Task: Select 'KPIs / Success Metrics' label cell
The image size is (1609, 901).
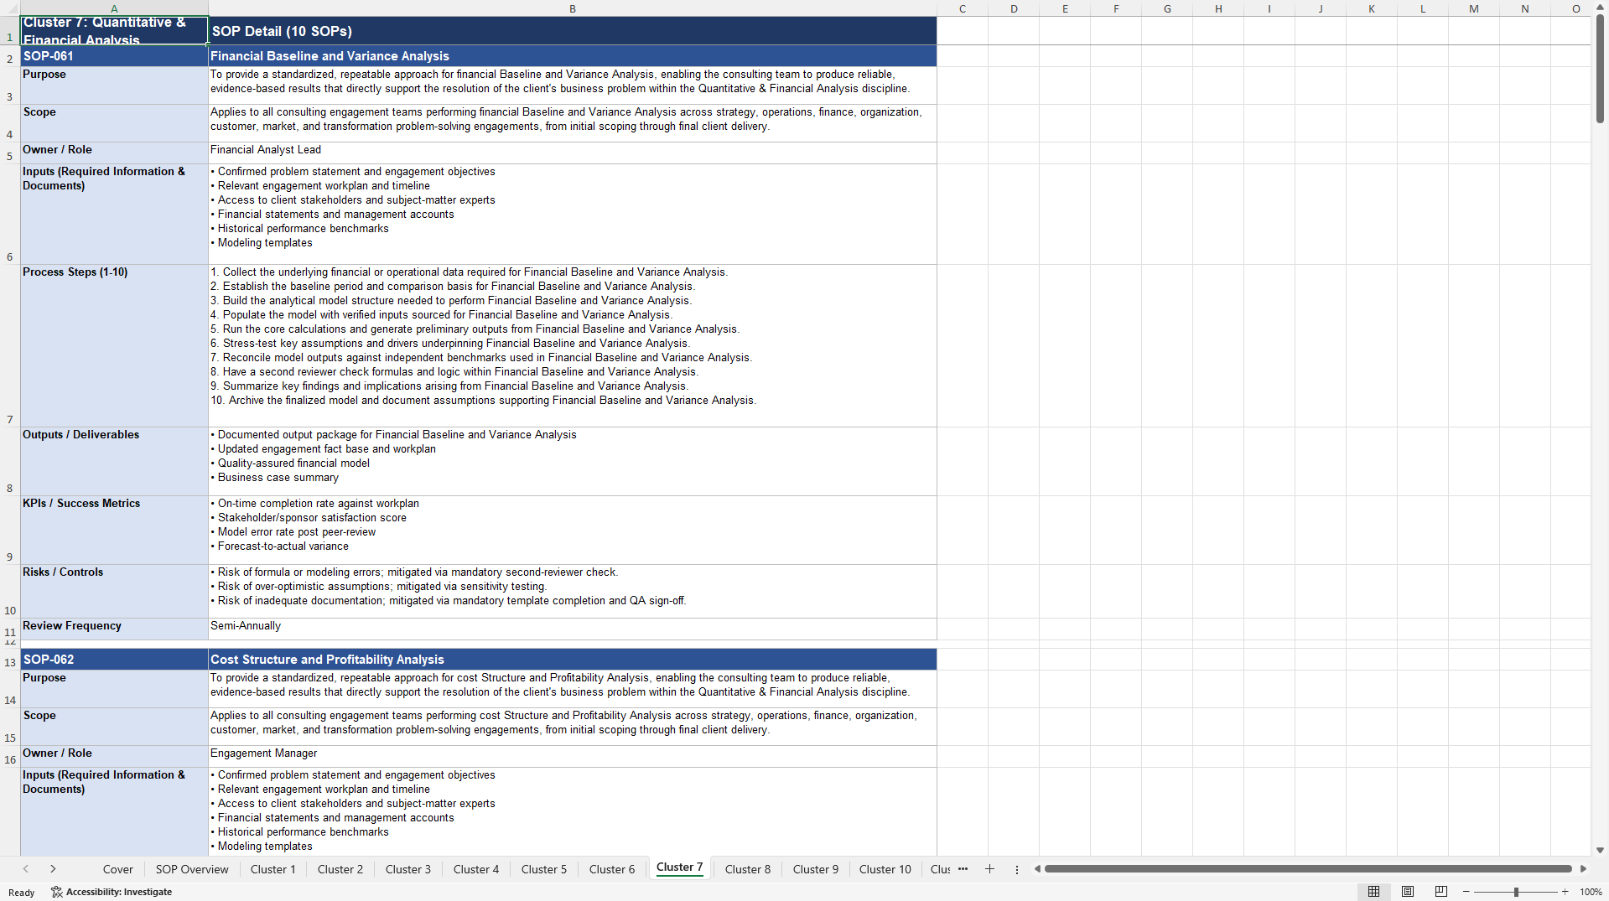Action: coord(114,531)
